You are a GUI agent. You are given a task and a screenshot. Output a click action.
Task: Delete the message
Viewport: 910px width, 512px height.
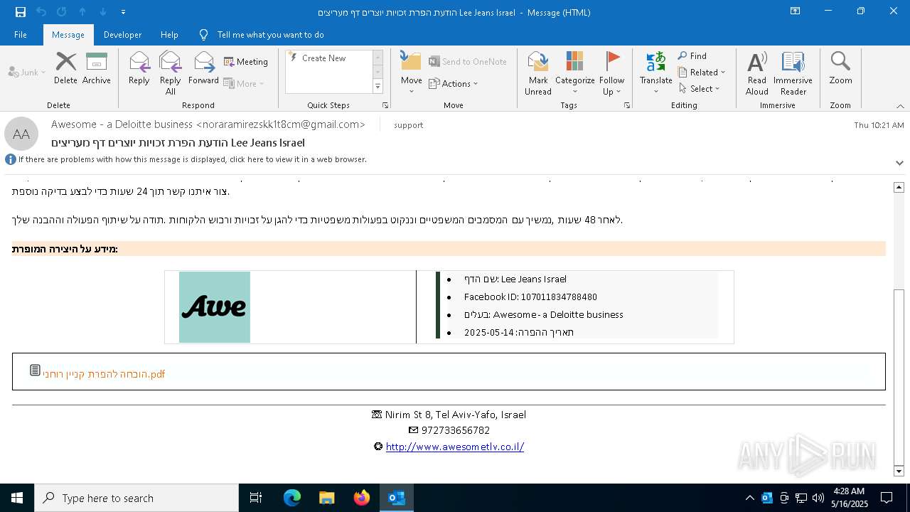[65, 68]
